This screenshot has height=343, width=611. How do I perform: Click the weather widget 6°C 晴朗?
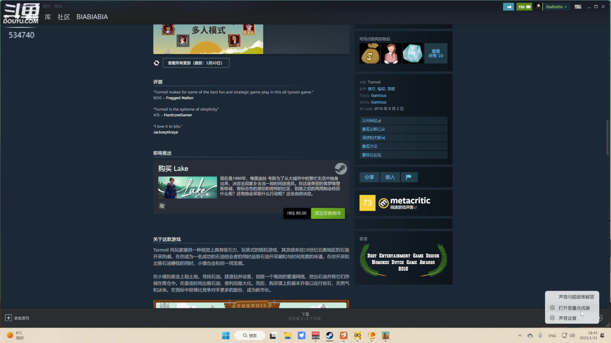(x=15, y=335)
